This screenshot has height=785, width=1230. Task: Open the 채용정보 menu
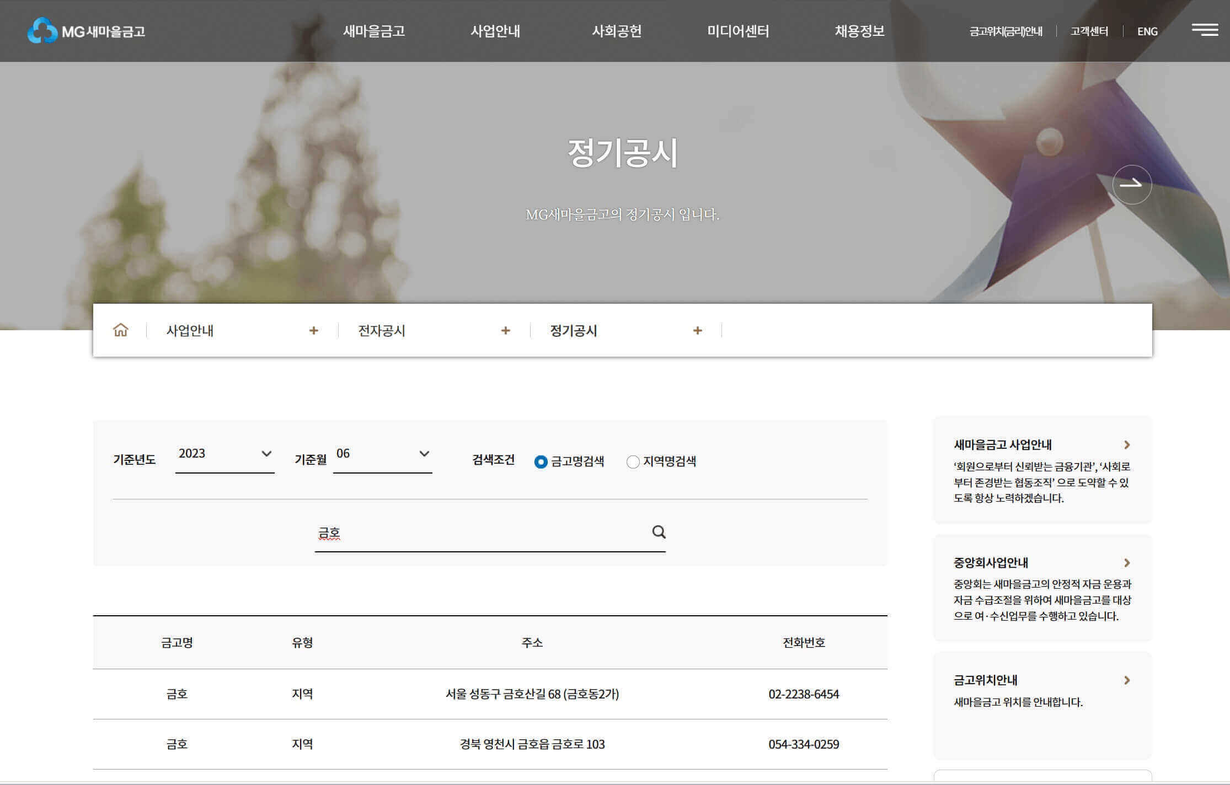point(859,31)
